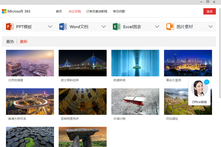The height and width of the screenshot is (147, 221).
Task: Switch to the 最热 sorting tab
Action: click(x=10, y=42)
